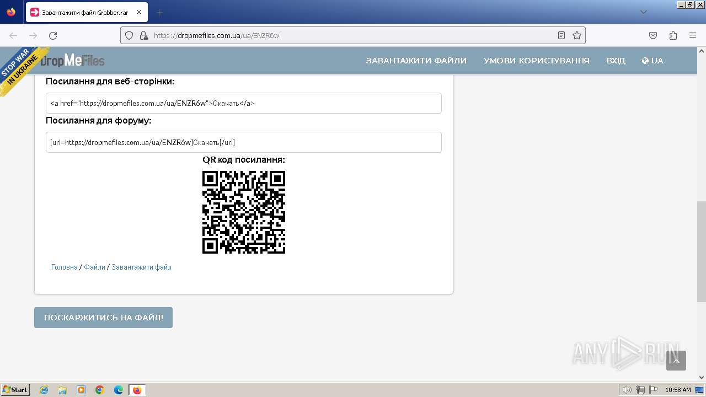
Task: Follow the Файли breadcrumb link
Action: [94, 267]
